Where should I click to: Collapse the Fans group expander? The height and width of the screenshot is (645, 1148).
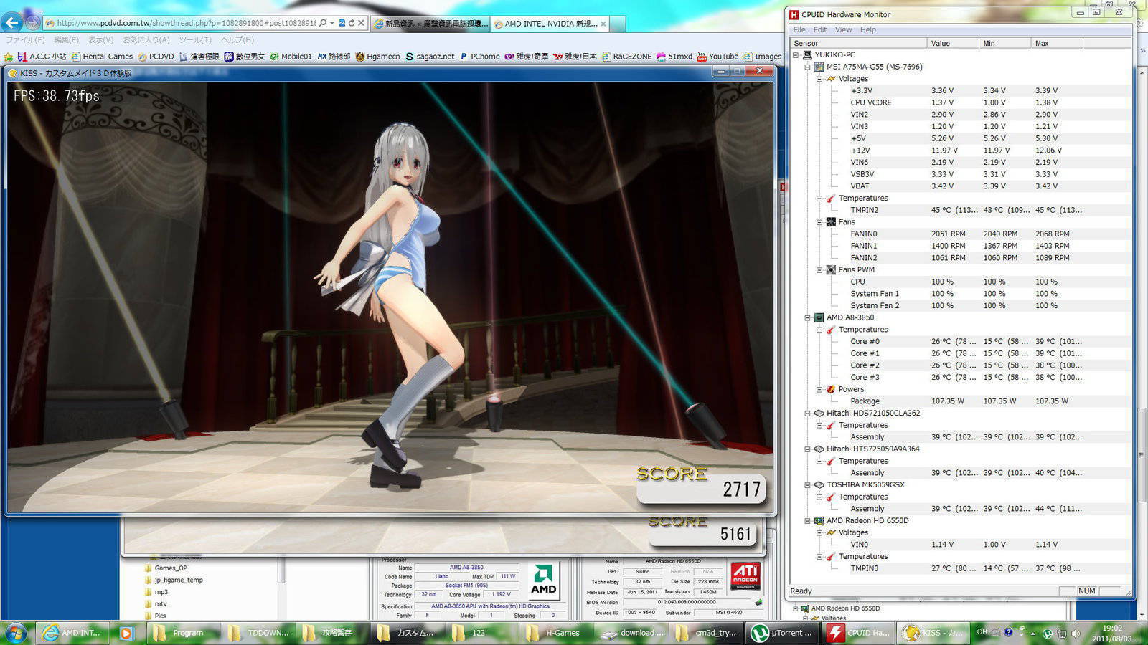(x=819, y=222)
